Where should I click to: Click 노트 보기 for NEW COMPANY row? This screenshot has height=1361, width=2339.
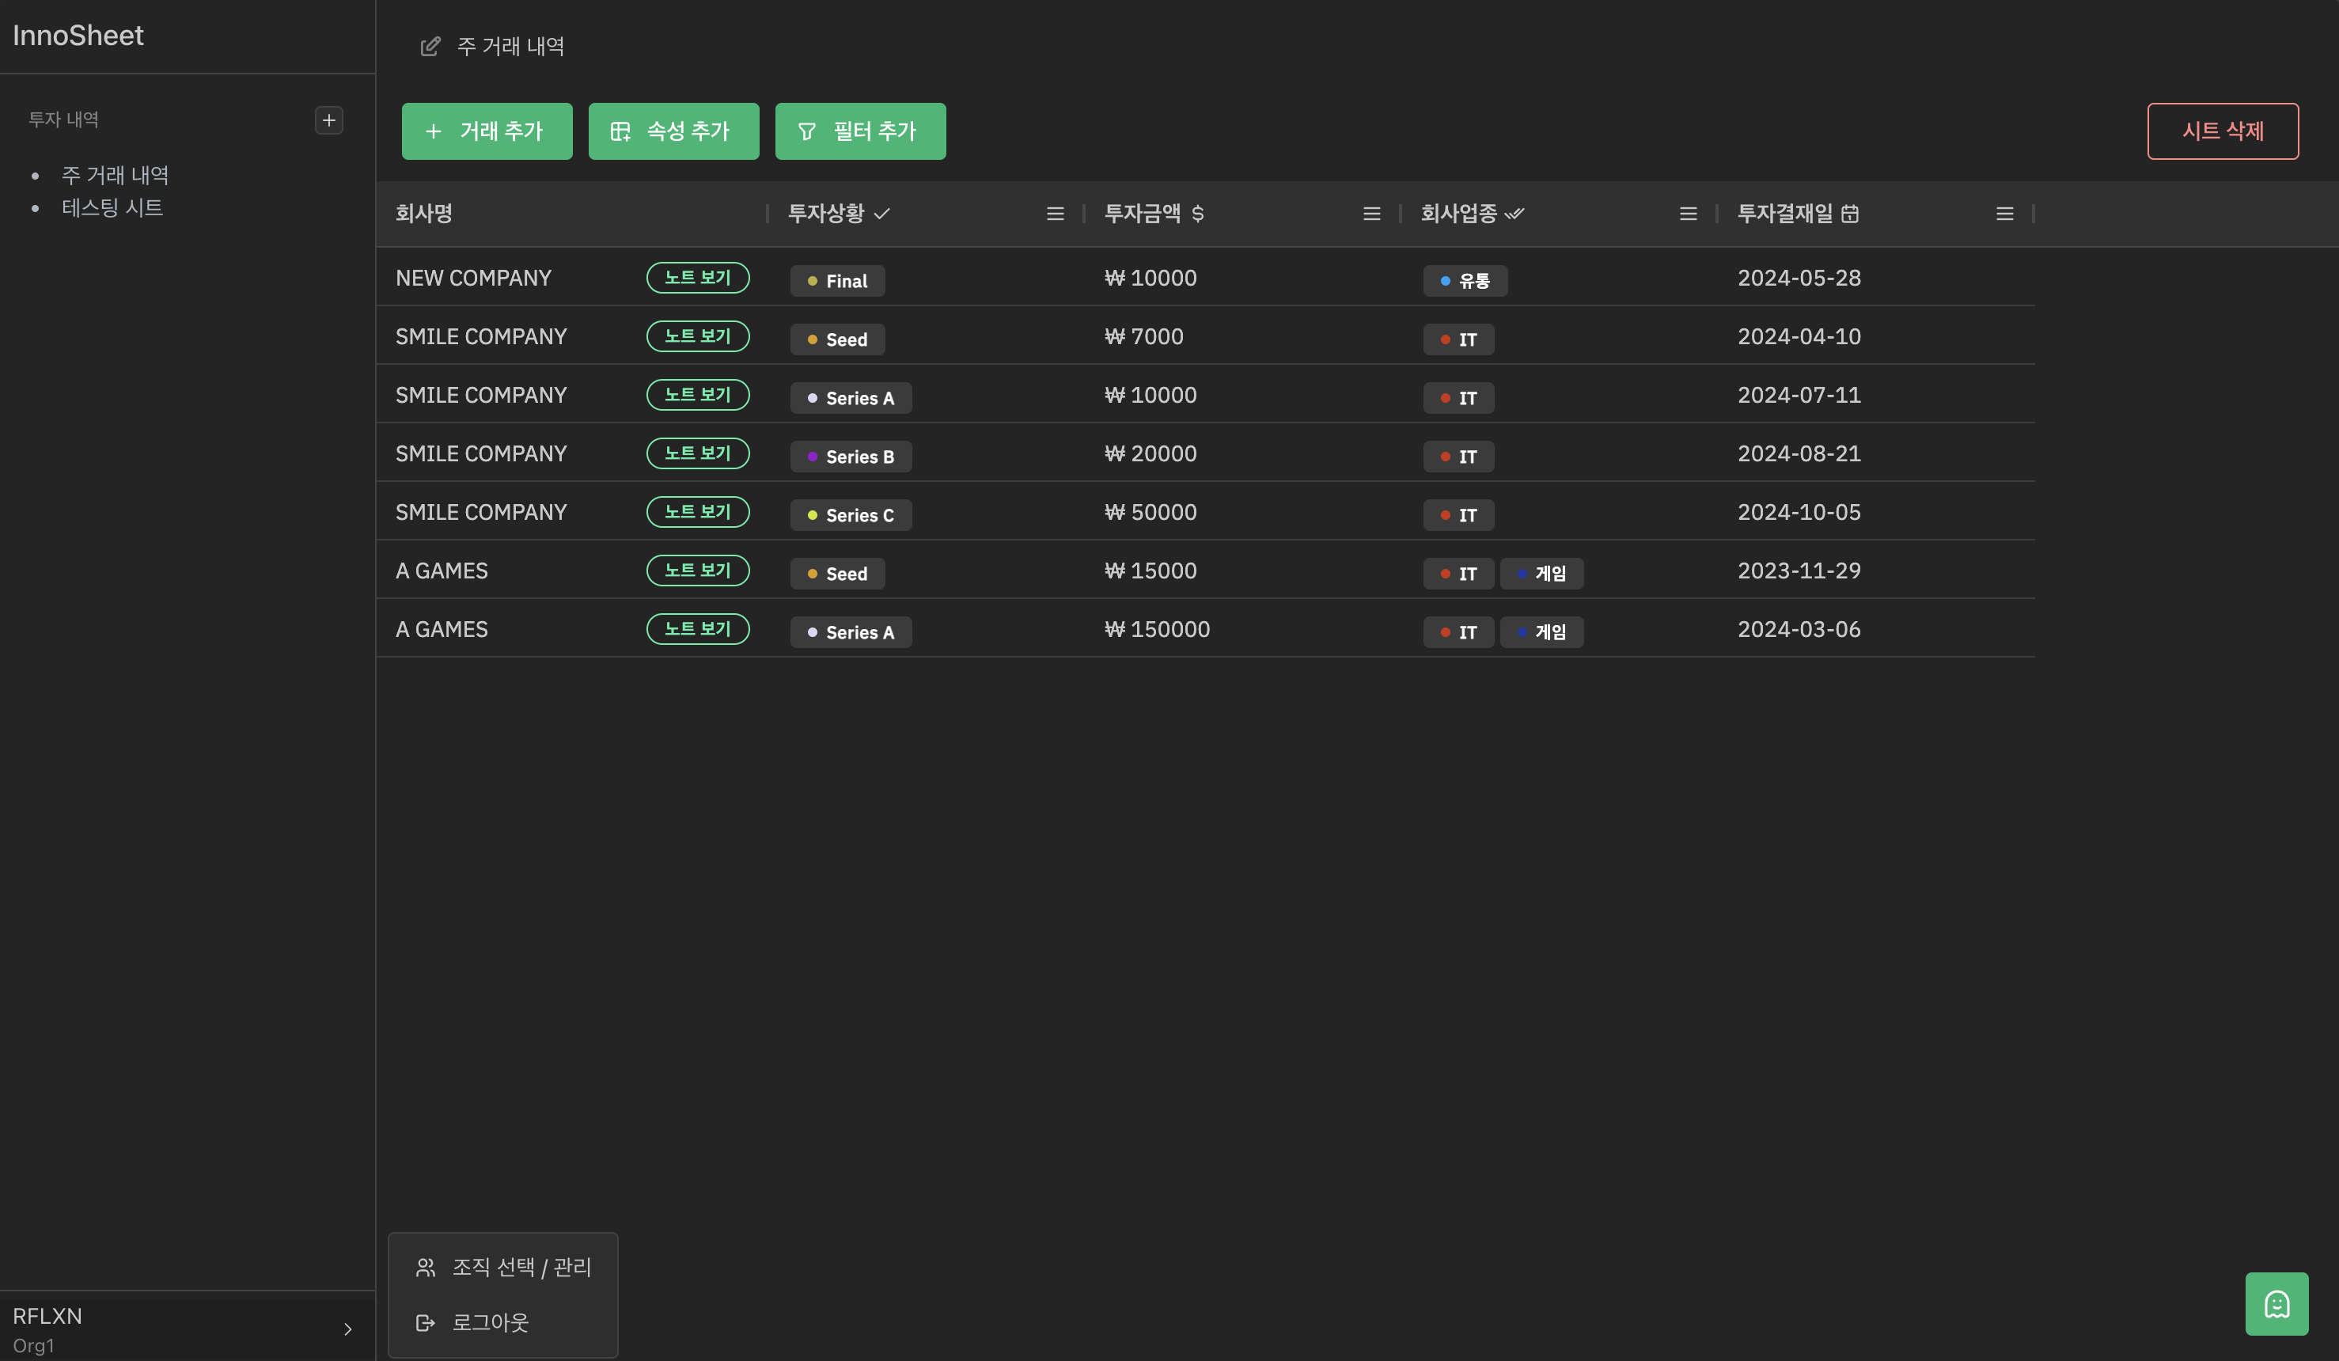697,278
